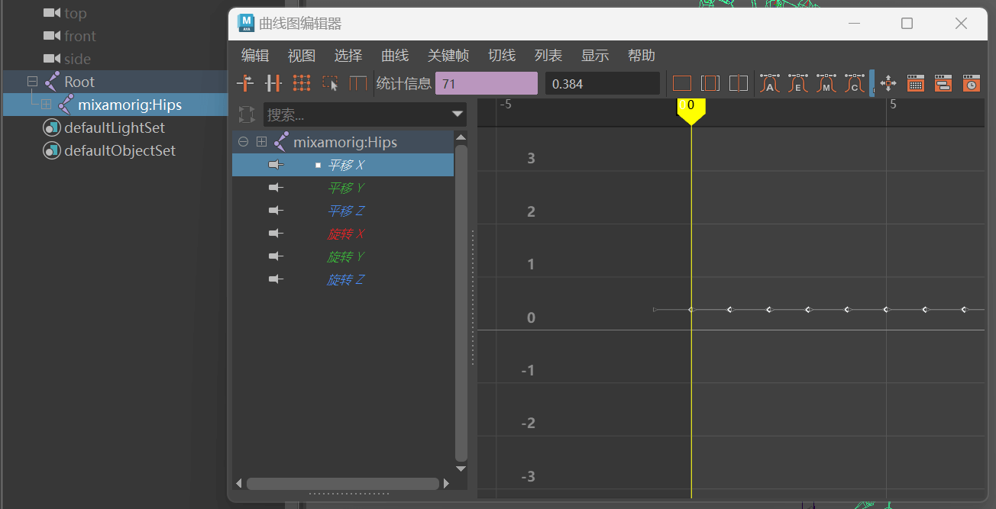Open the 编辑 menu

point(255,56)
